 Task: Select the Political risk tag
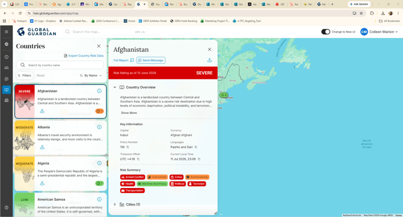pyautogui.click(x=177, y=184)
